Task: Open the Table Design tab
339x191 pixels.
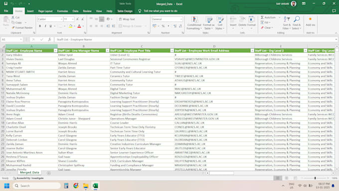Action: 125,11
